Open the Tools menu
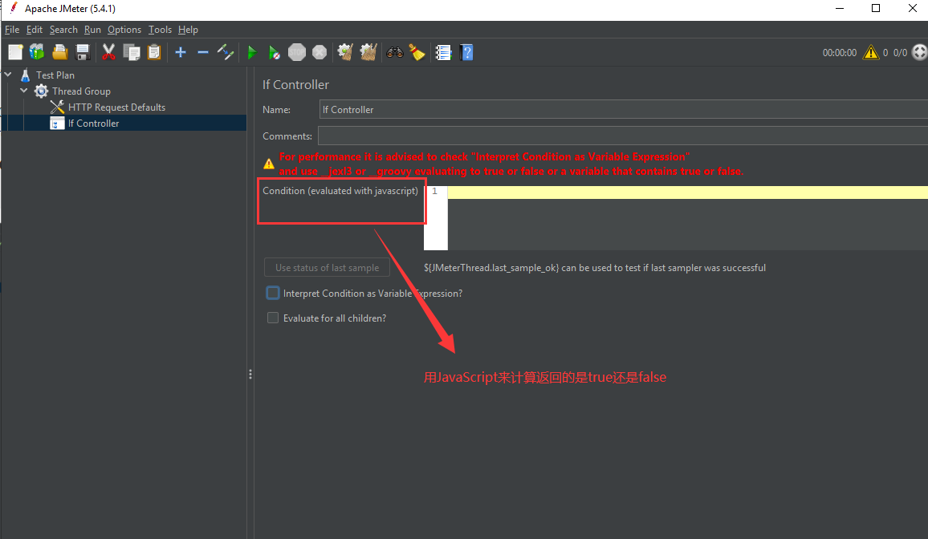 click(160, 30)
